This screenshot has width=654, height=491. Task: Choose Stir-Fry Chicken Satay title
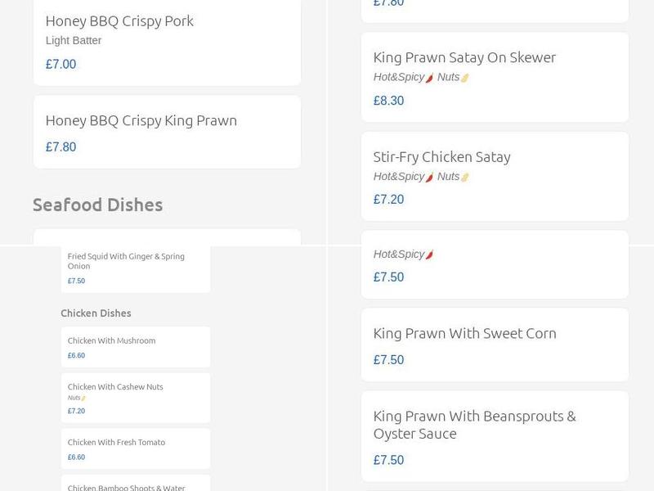click(441, 156)
